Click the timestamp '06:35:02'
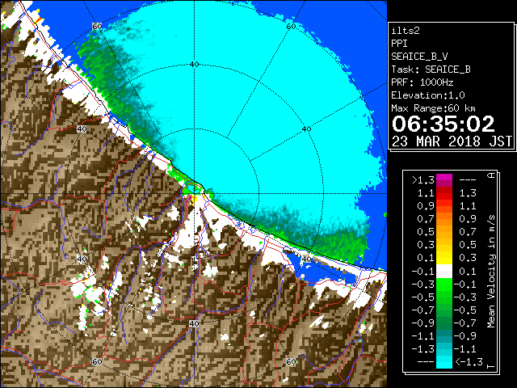517x388 pixels. tap(443, 124)
